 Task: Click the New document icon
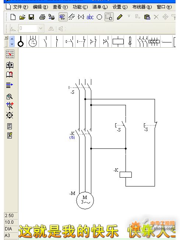pos(13,17)
